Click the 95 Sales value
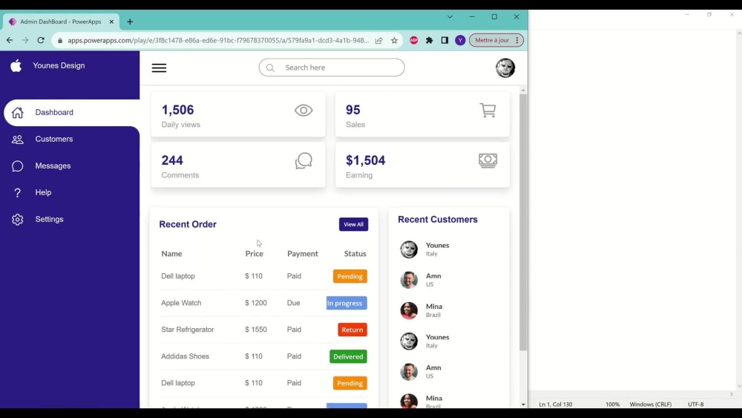 coord(353,111)
